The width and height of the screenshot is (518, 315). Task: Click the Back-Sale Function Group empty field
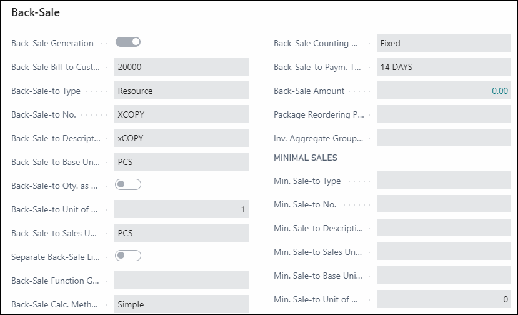[181, 280]
